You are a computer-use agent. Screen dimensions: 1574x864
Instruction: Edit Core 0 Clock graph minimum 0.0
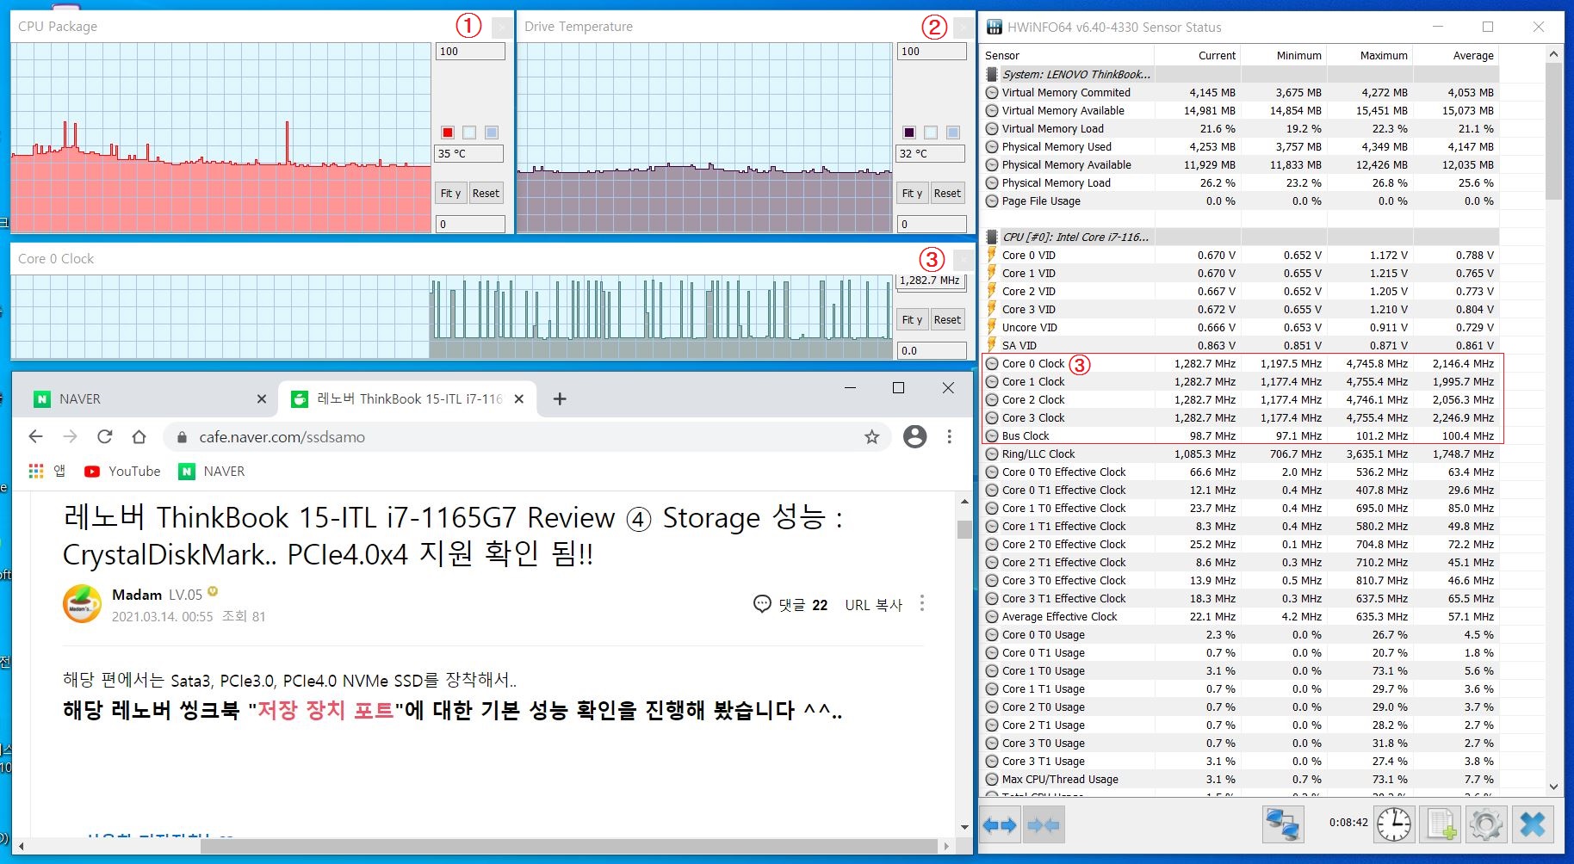pos(932,350)
